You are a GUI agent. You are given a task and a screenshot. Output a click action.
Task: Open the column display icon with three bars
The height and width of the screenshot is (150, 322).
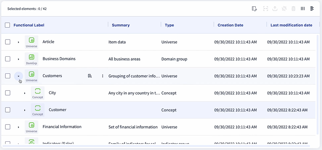pos(303,9)
